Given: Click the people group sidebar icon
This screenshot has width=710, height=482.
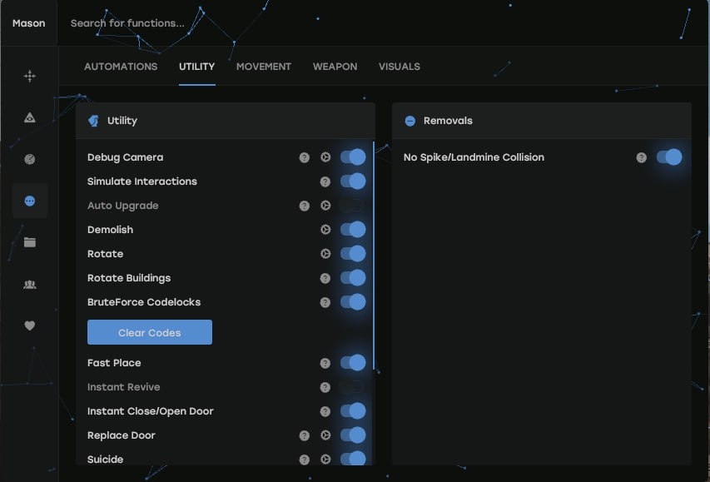Looking at the screenshot, I should (30, 284).
